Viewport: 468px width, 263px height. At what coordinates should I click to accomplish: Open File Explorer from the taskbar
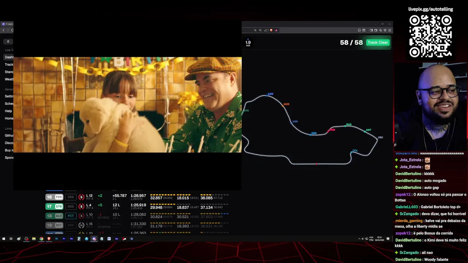tap(34, 239)
